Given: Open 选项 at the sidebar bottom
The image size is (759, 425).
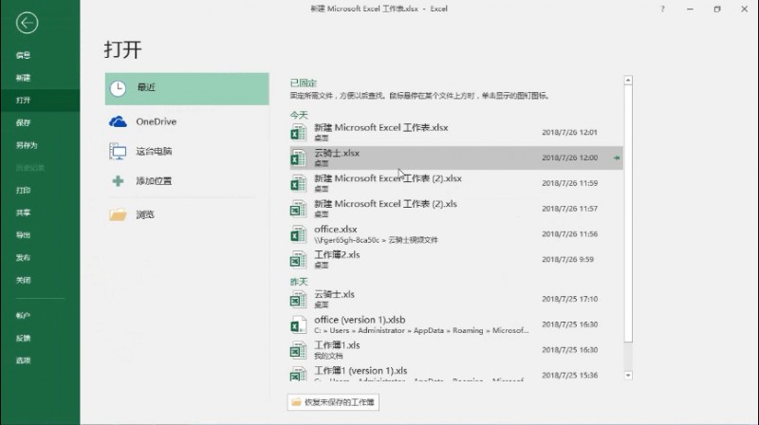Looking at the screenshot, I should [23, 360].
